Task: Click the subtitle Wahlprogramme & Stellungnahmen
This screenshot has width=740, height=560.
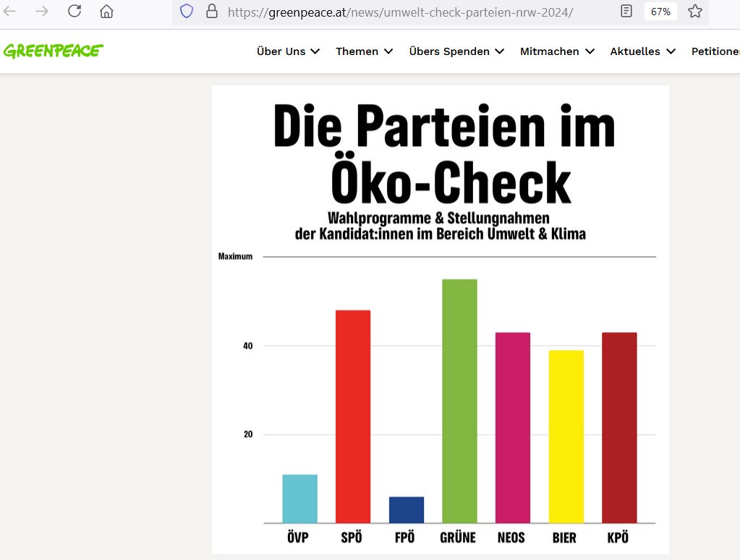Action: 438,219
